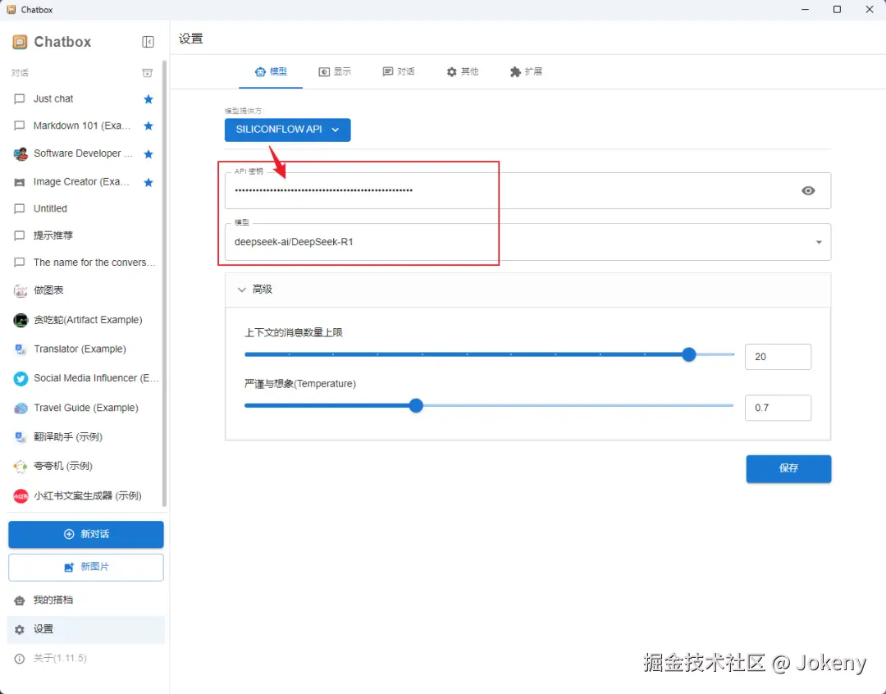Select the 提示推荐 chat bubble icon
Image resolution: width=886 pixels, height=694 pixels.
pos(19,235)
